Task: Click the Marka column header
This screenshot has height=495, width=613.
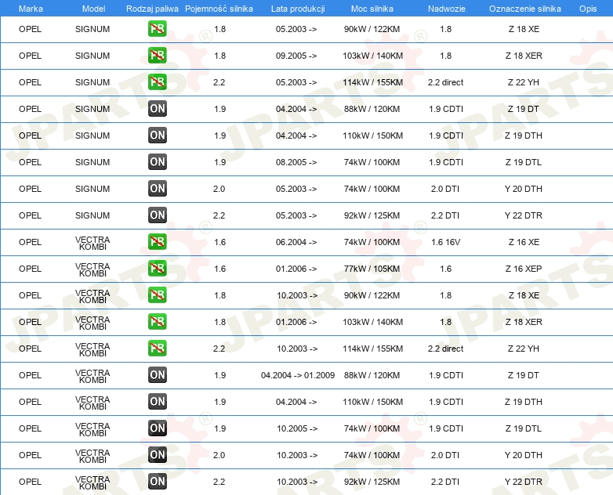Action: pos(31,9)
